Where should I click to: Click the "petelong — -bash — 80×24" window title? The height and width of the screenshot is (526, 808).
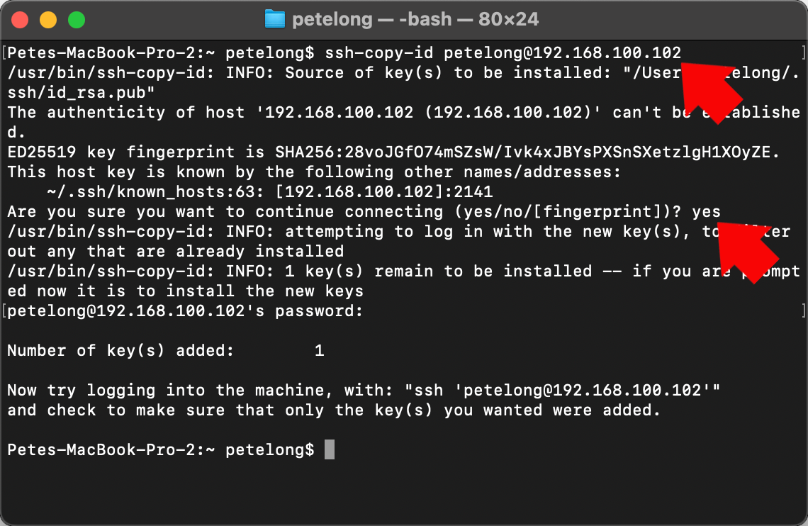pos(415,20)
